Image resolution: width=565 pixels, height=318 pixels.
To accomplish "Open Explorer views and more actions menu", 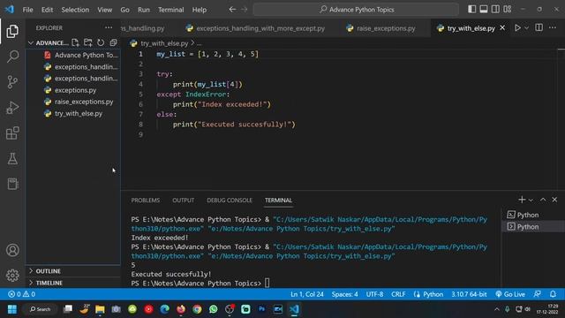I will 109,27.
